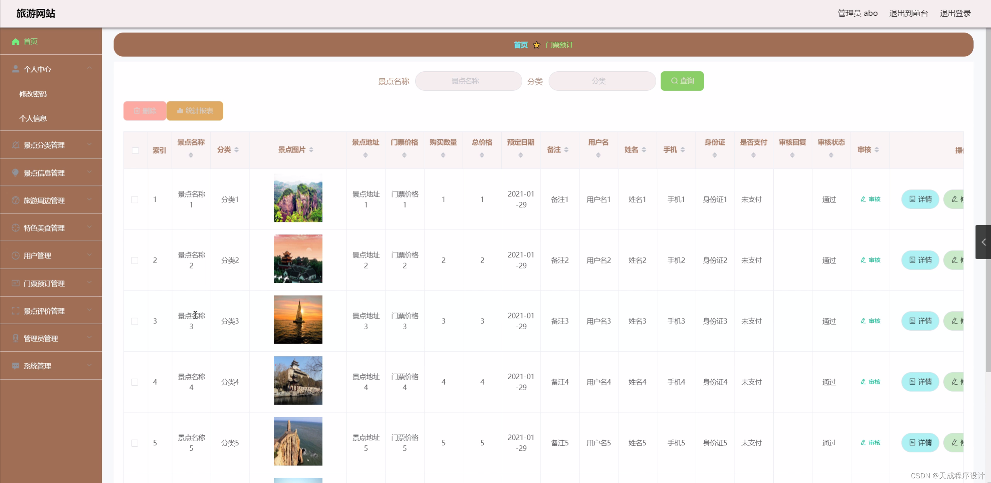The height and width of the screenshot is (483, 991).
Task: Click the home icon beside 首页 in sidebar
Action: [15, 41]
